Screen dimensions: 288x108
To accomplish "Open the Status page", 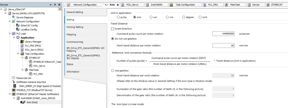I will [85, 64].
